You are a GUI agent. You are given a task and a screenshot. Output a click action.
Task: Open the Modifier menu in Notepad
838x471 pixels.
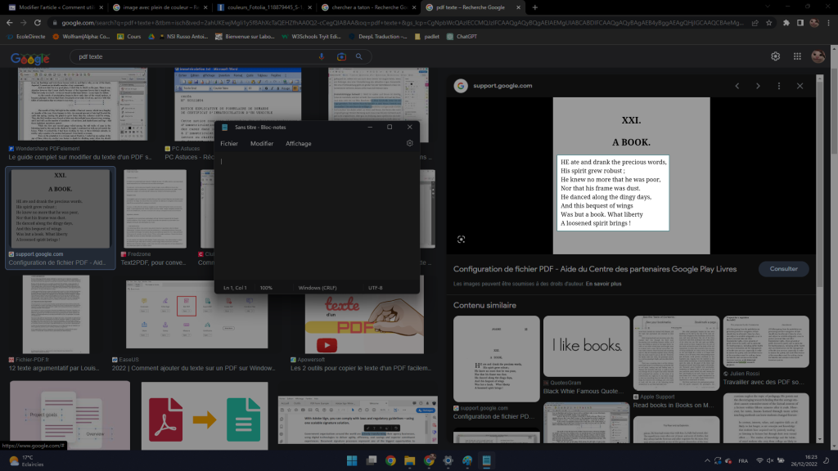coord(262,144)
